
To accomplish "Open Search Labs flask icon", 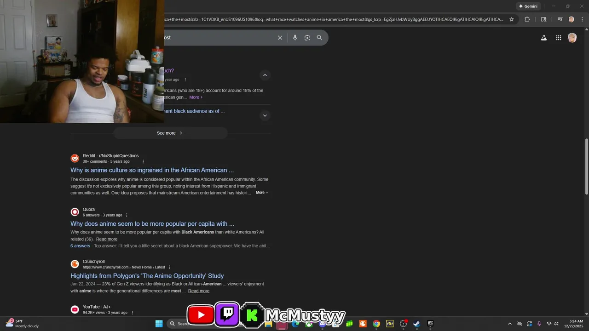I will click(544, 38).
